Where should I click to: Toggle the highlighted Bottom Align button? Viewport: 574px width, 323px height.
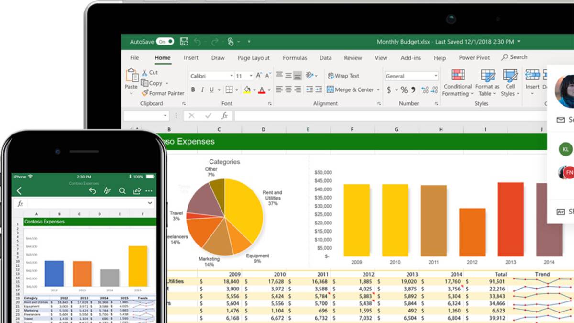click(x=298, y=75)
